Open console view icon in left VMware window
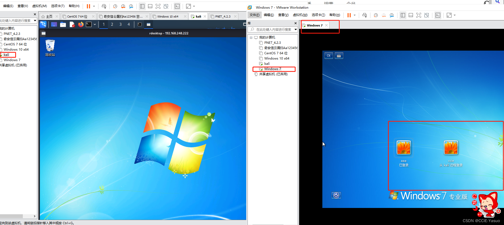The image size is (504, 225). 177,6
